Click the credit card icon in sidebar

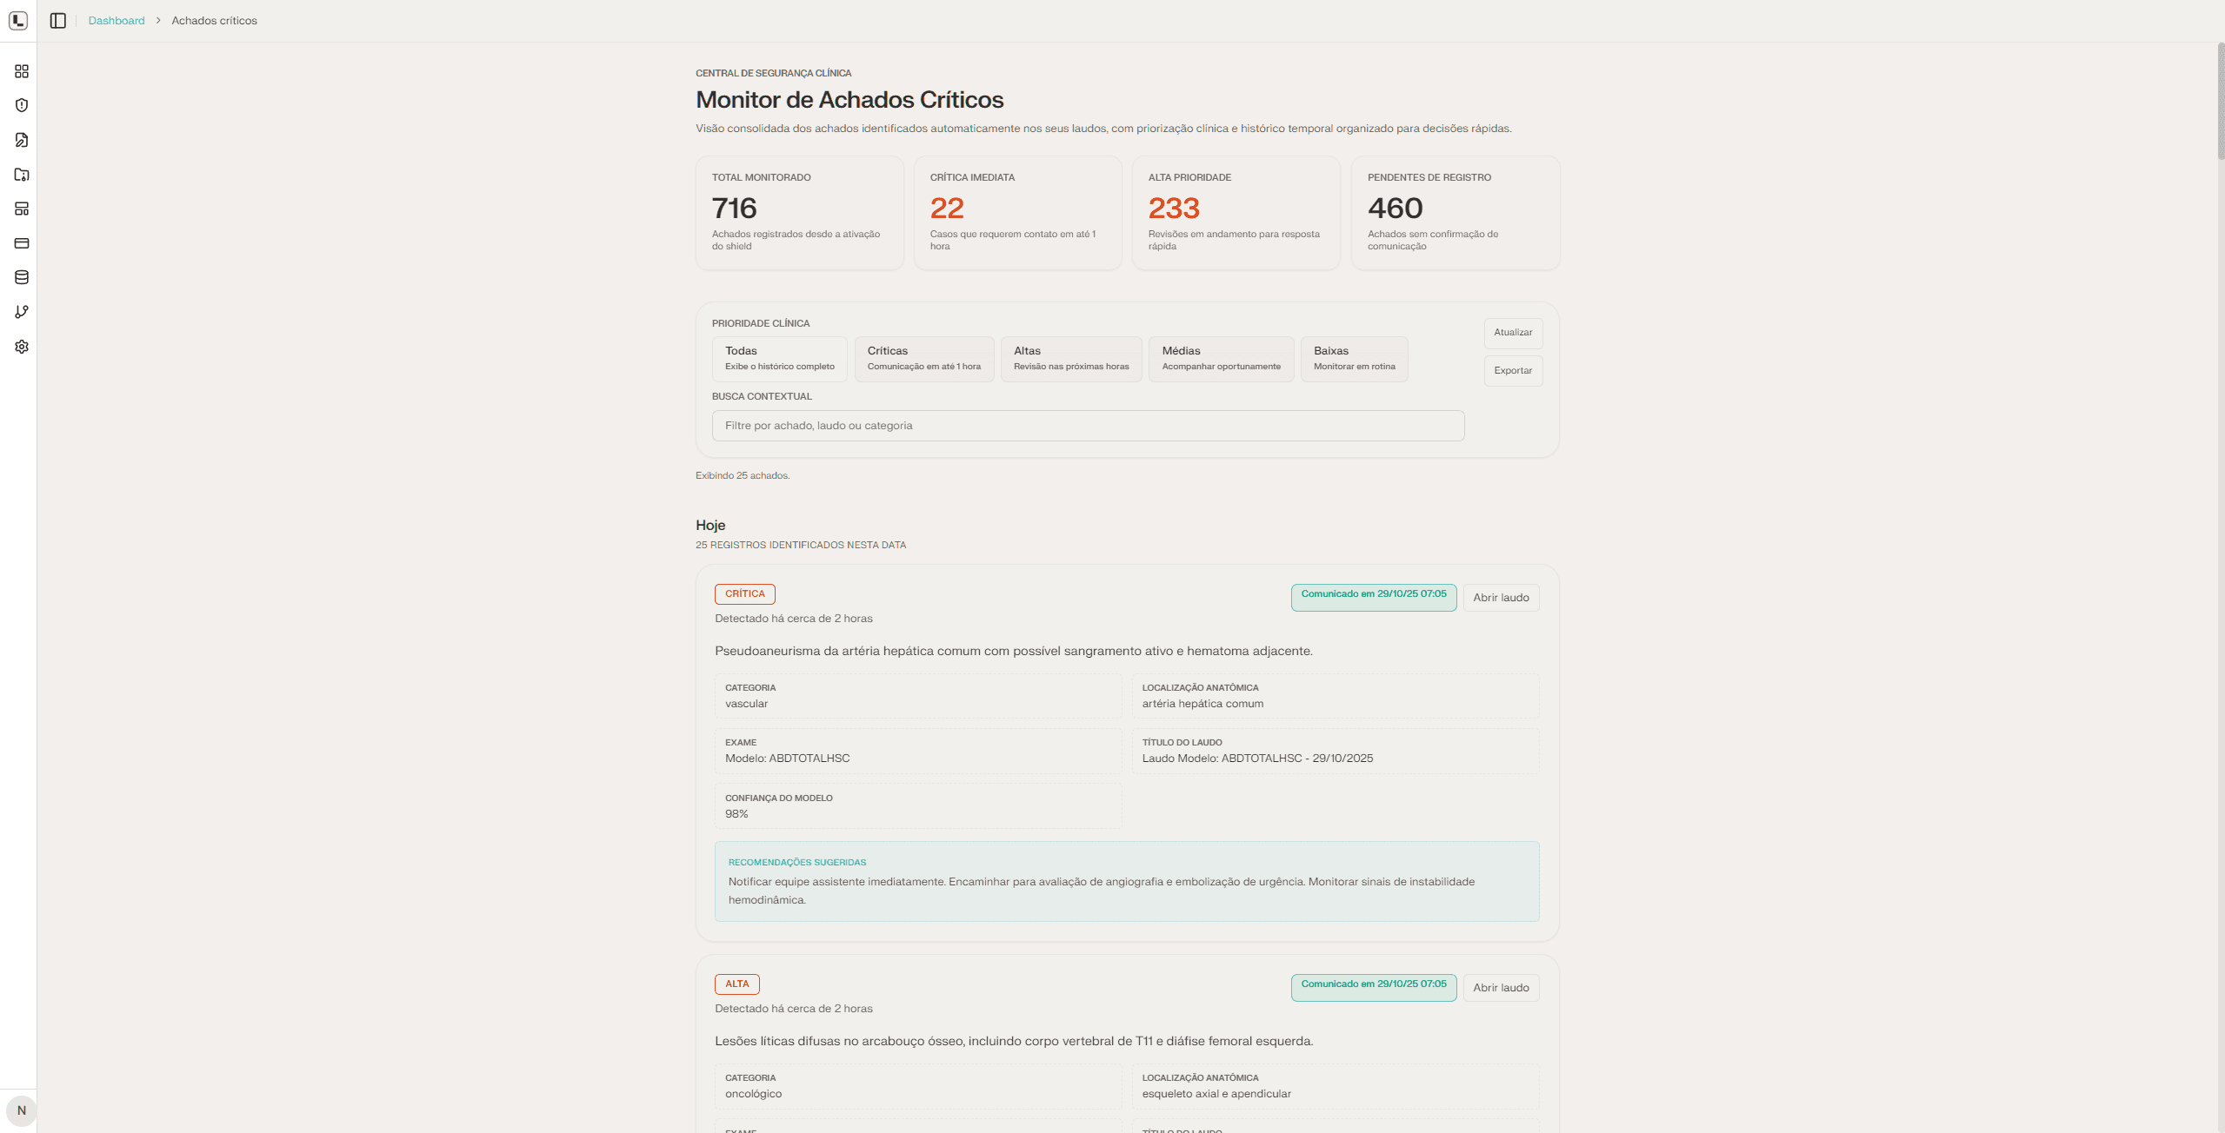[x=22, y=243]
